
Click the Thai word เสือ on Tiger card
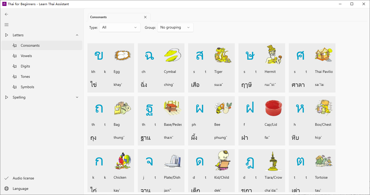pos(195,85)
